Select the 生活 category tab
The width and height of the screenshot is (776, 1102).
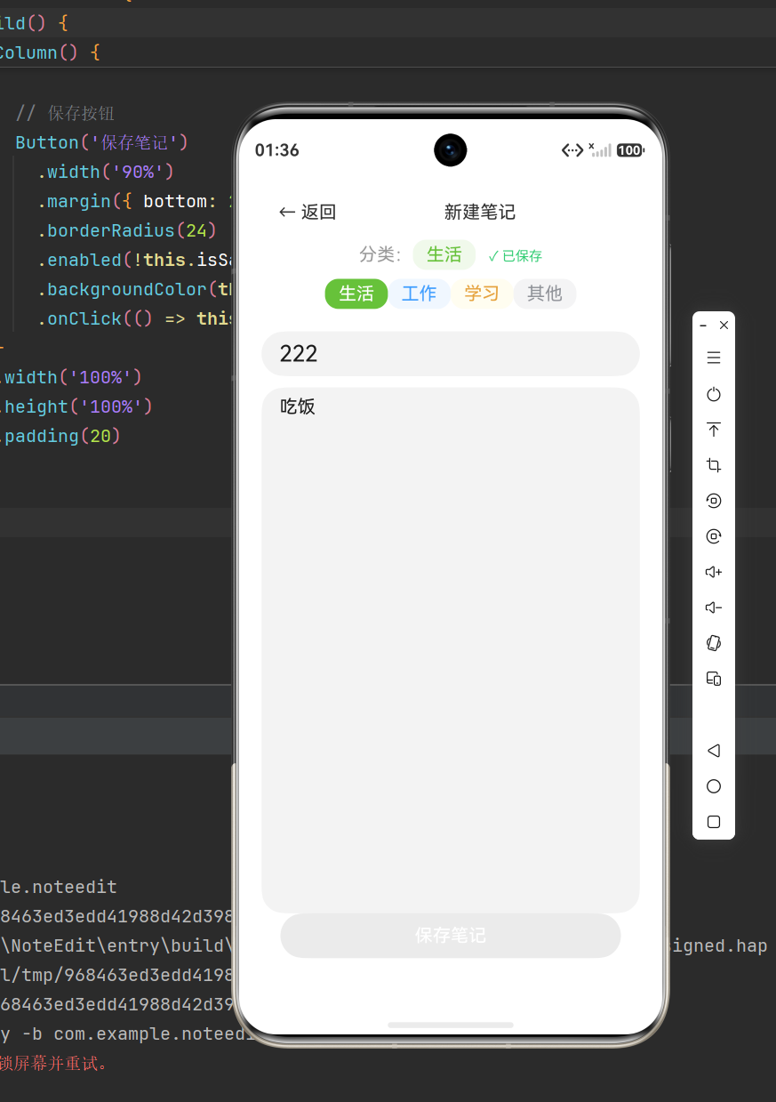pyautogui.click(x=356, y=294)
